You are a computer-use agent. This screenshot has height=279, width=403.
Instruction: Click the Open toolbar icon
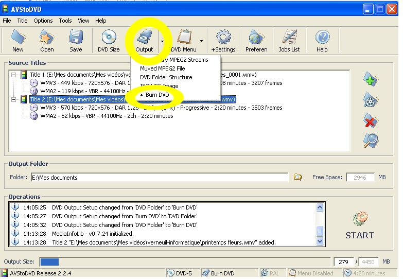(x=47, y=41)
